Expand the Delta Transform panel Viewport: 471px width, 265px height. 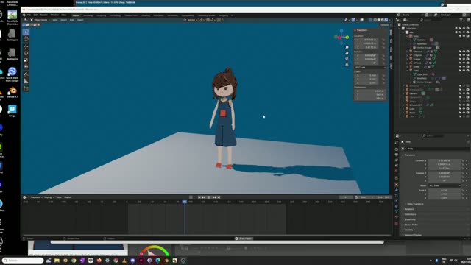[x=414, y=204]
